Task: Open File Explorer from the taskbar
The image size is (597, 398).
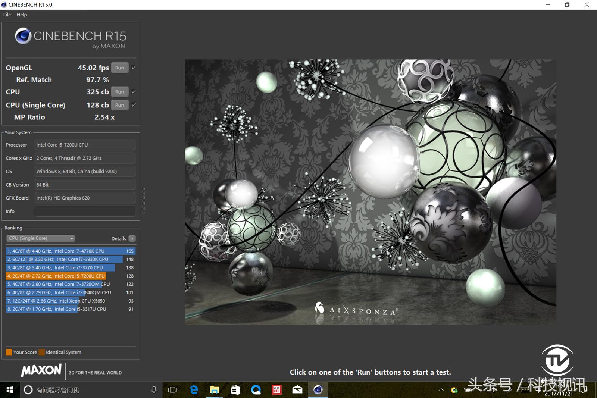Action: click(214, 390)
